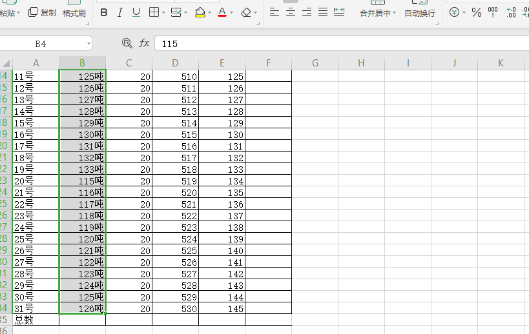This screenshot has width=529, height=334.
Task: Click cell containing 115吨
Action: 82,181
